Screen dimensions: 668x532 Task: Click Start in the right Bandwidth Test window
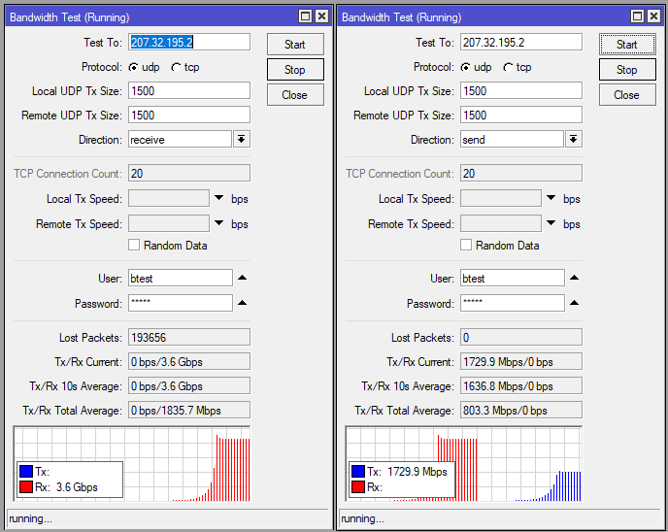627,45
